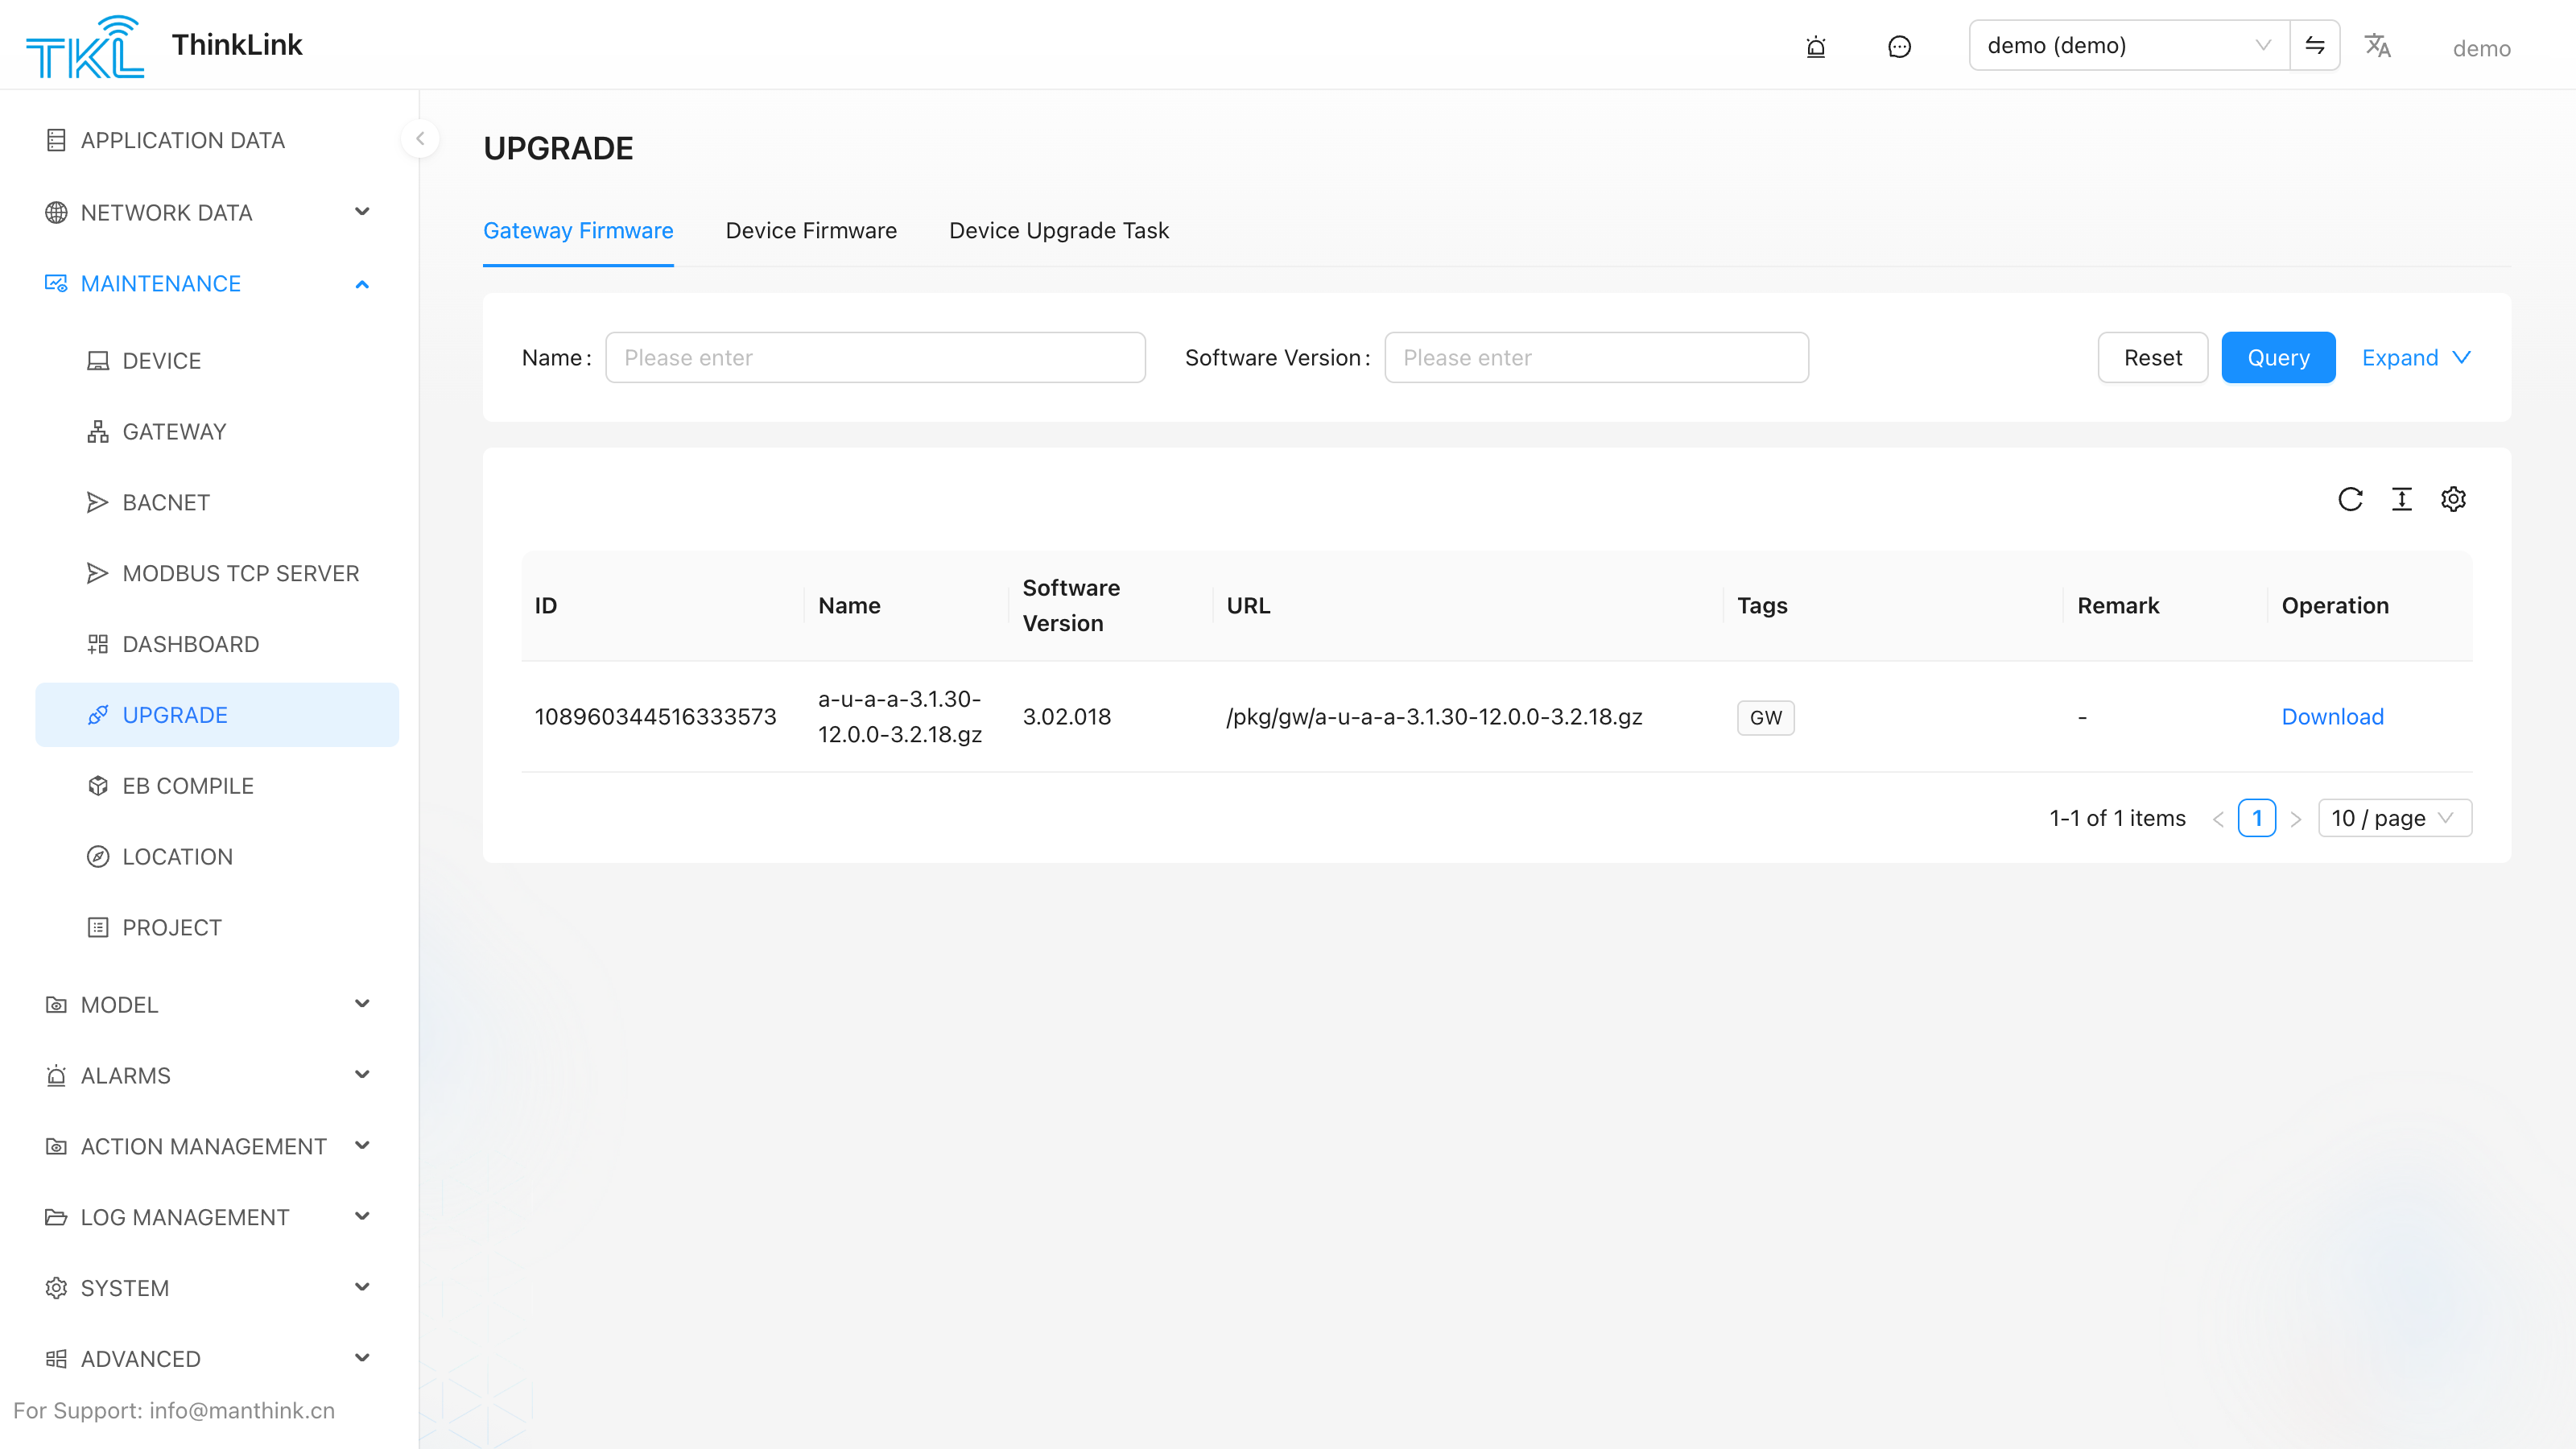Click the Gateway network icon
Image resolution: width=2576 pixels, height=1449 pixels.
point(97,432)
